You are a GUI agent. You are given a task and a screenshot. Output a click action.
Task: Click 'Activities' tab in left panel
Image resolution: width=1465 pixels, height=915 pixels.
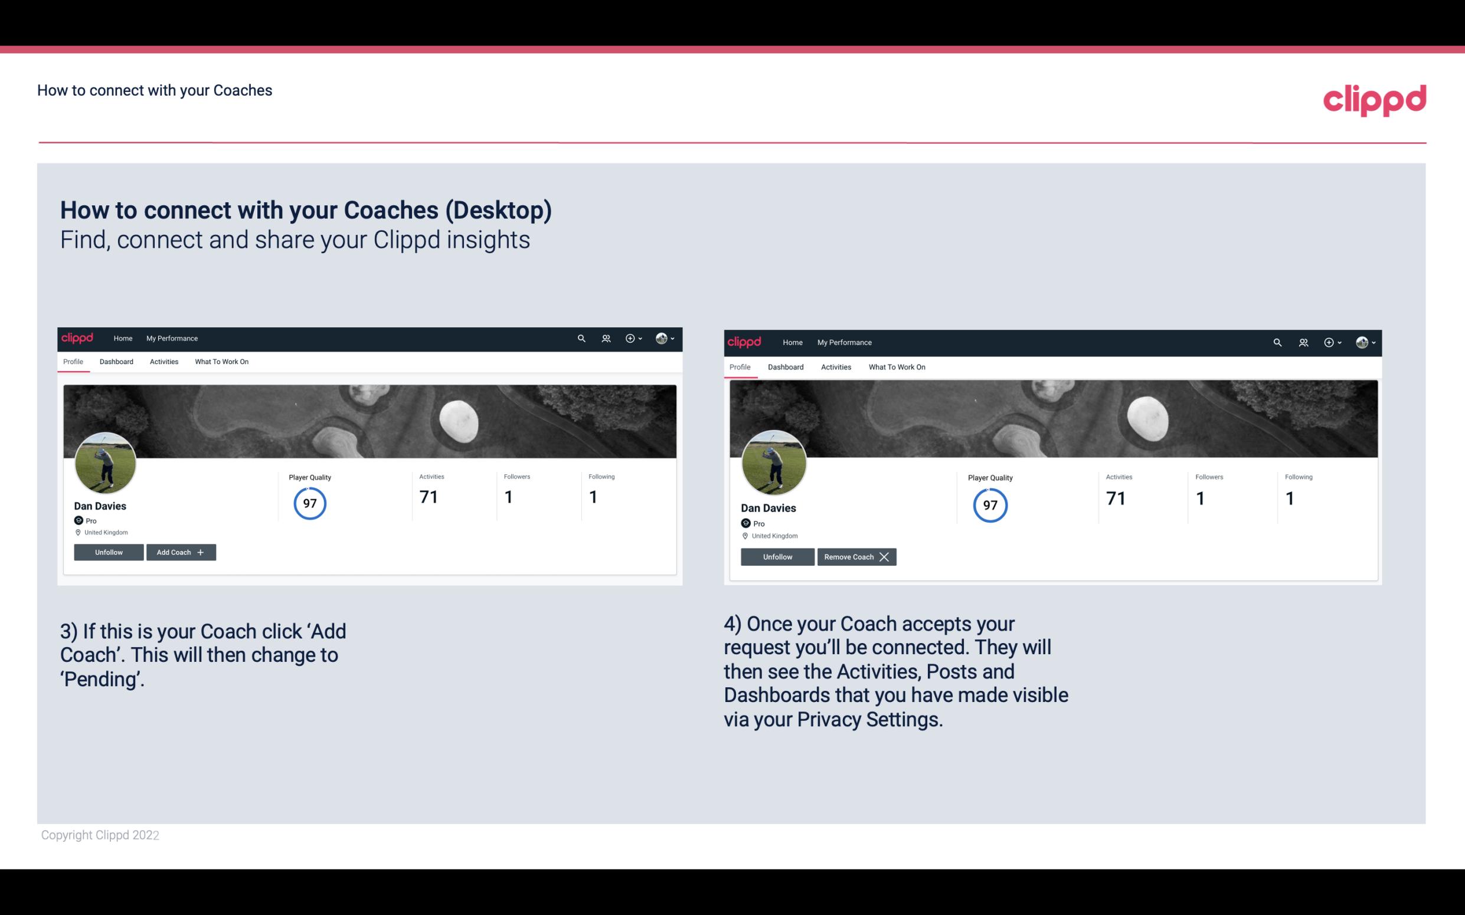[163, 362]
